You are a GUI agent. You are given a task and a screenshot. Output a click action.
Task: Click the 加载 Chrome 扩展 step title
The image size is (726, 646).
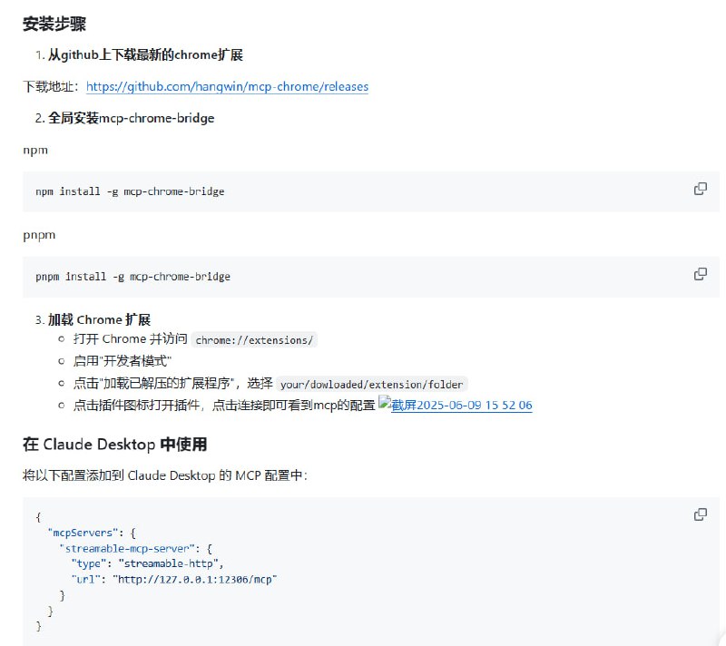99,319
